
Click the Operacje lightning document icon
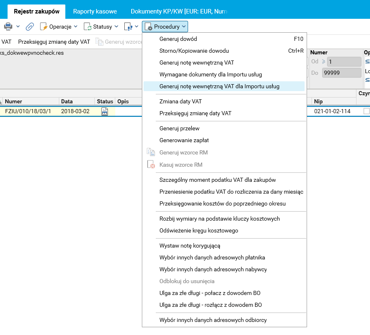(x=44, y=27)
